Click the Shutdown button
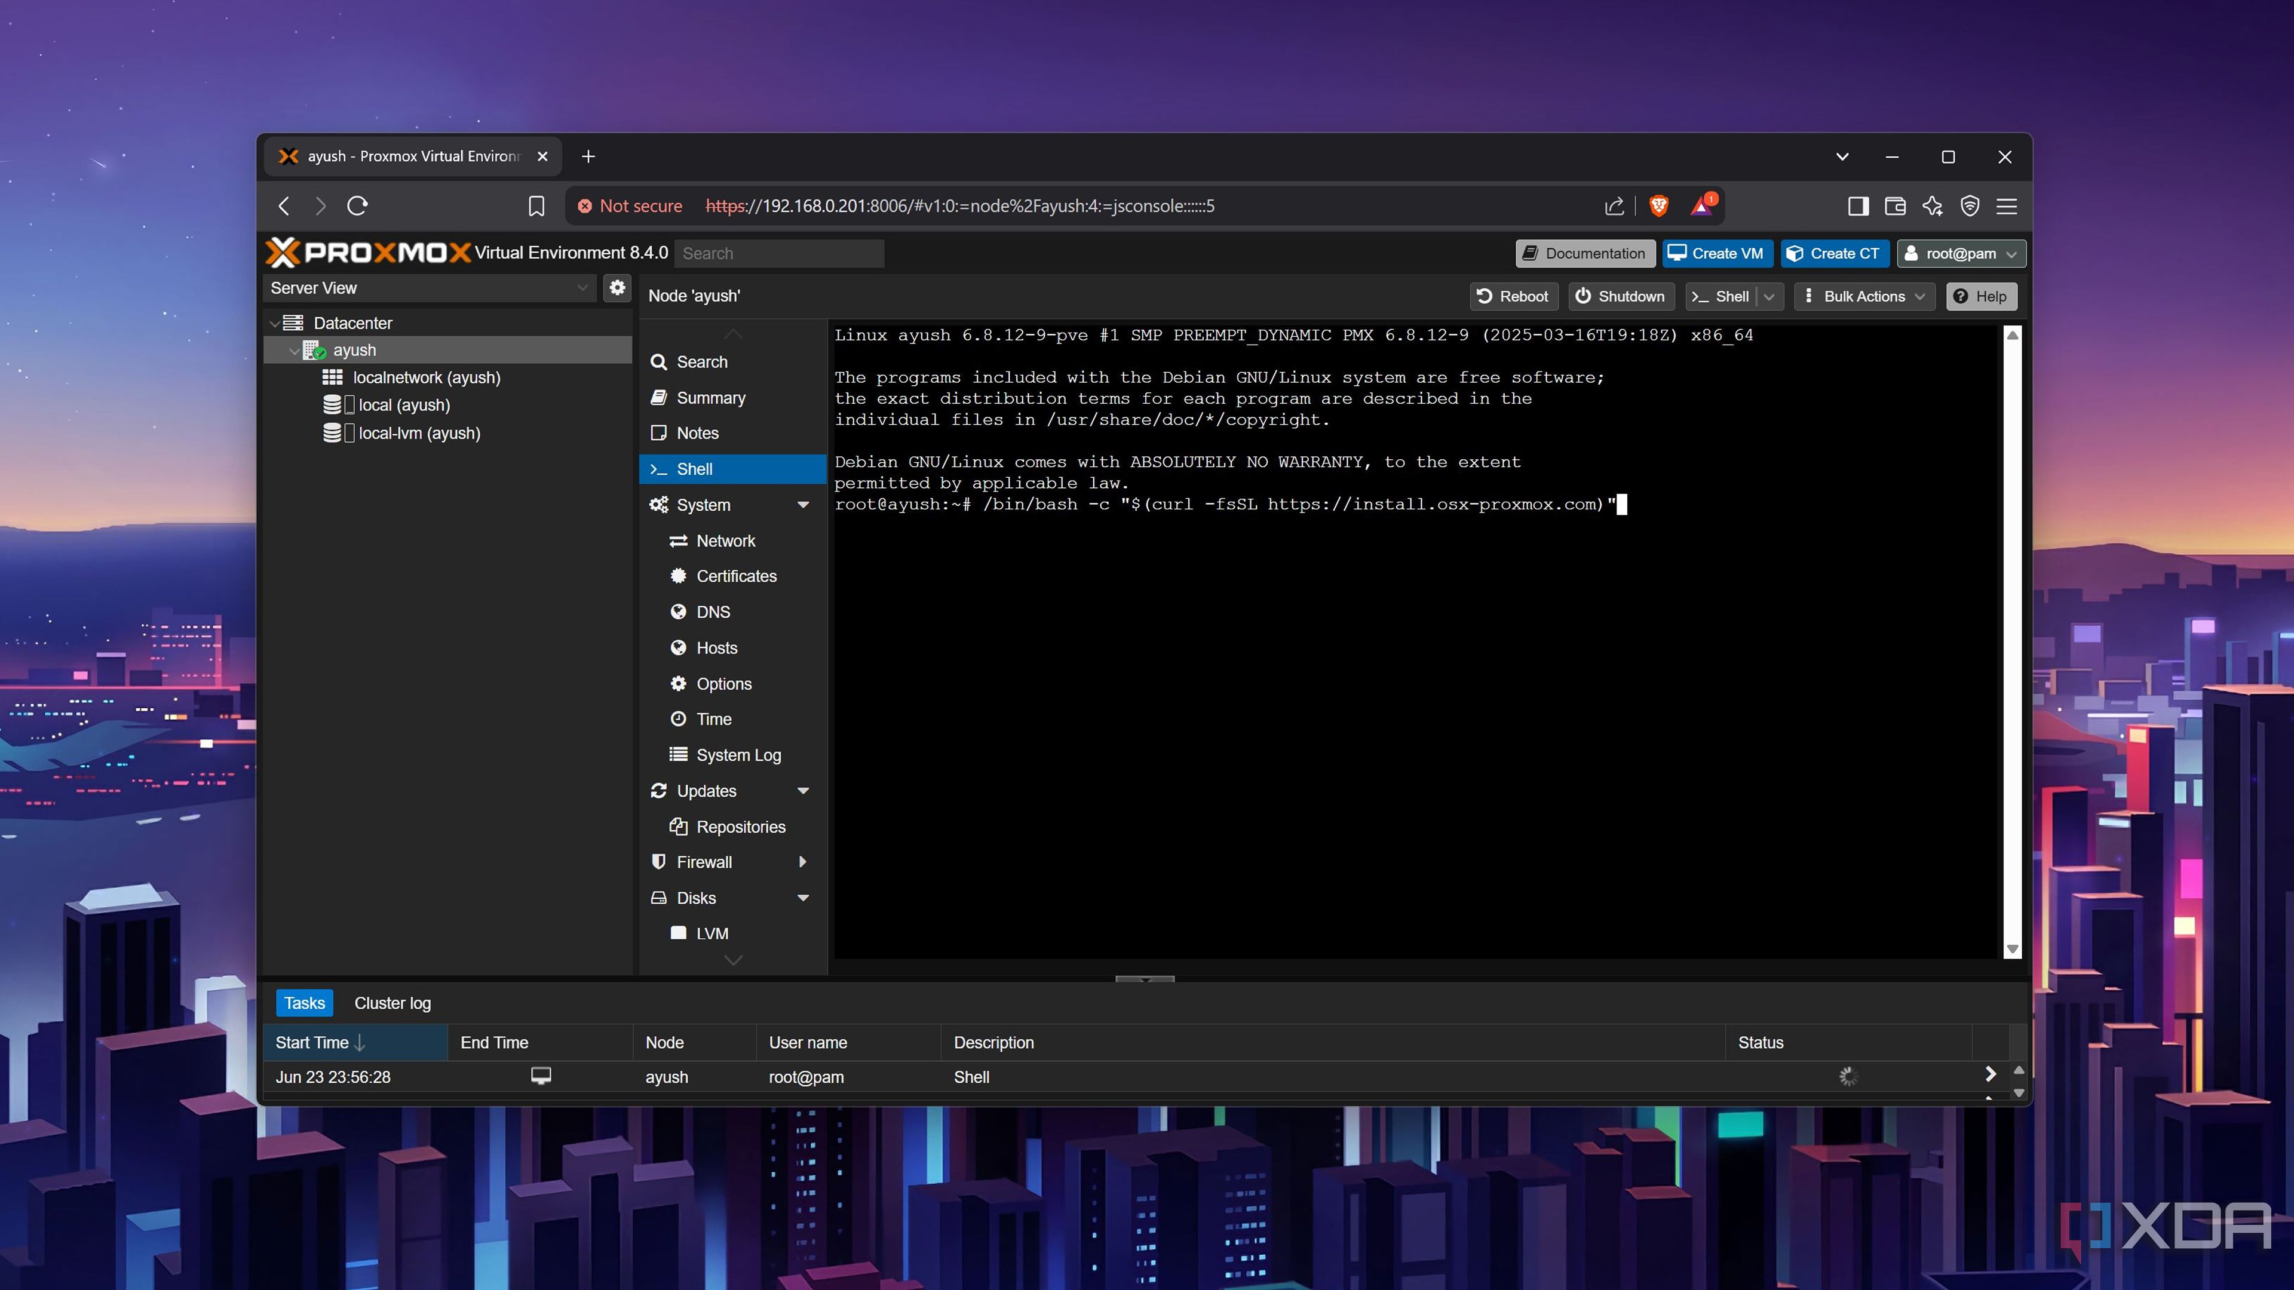Image resolution: width=2294 pixels, height=1290 pixels. pyautogui.click(x=1620, y=296)
